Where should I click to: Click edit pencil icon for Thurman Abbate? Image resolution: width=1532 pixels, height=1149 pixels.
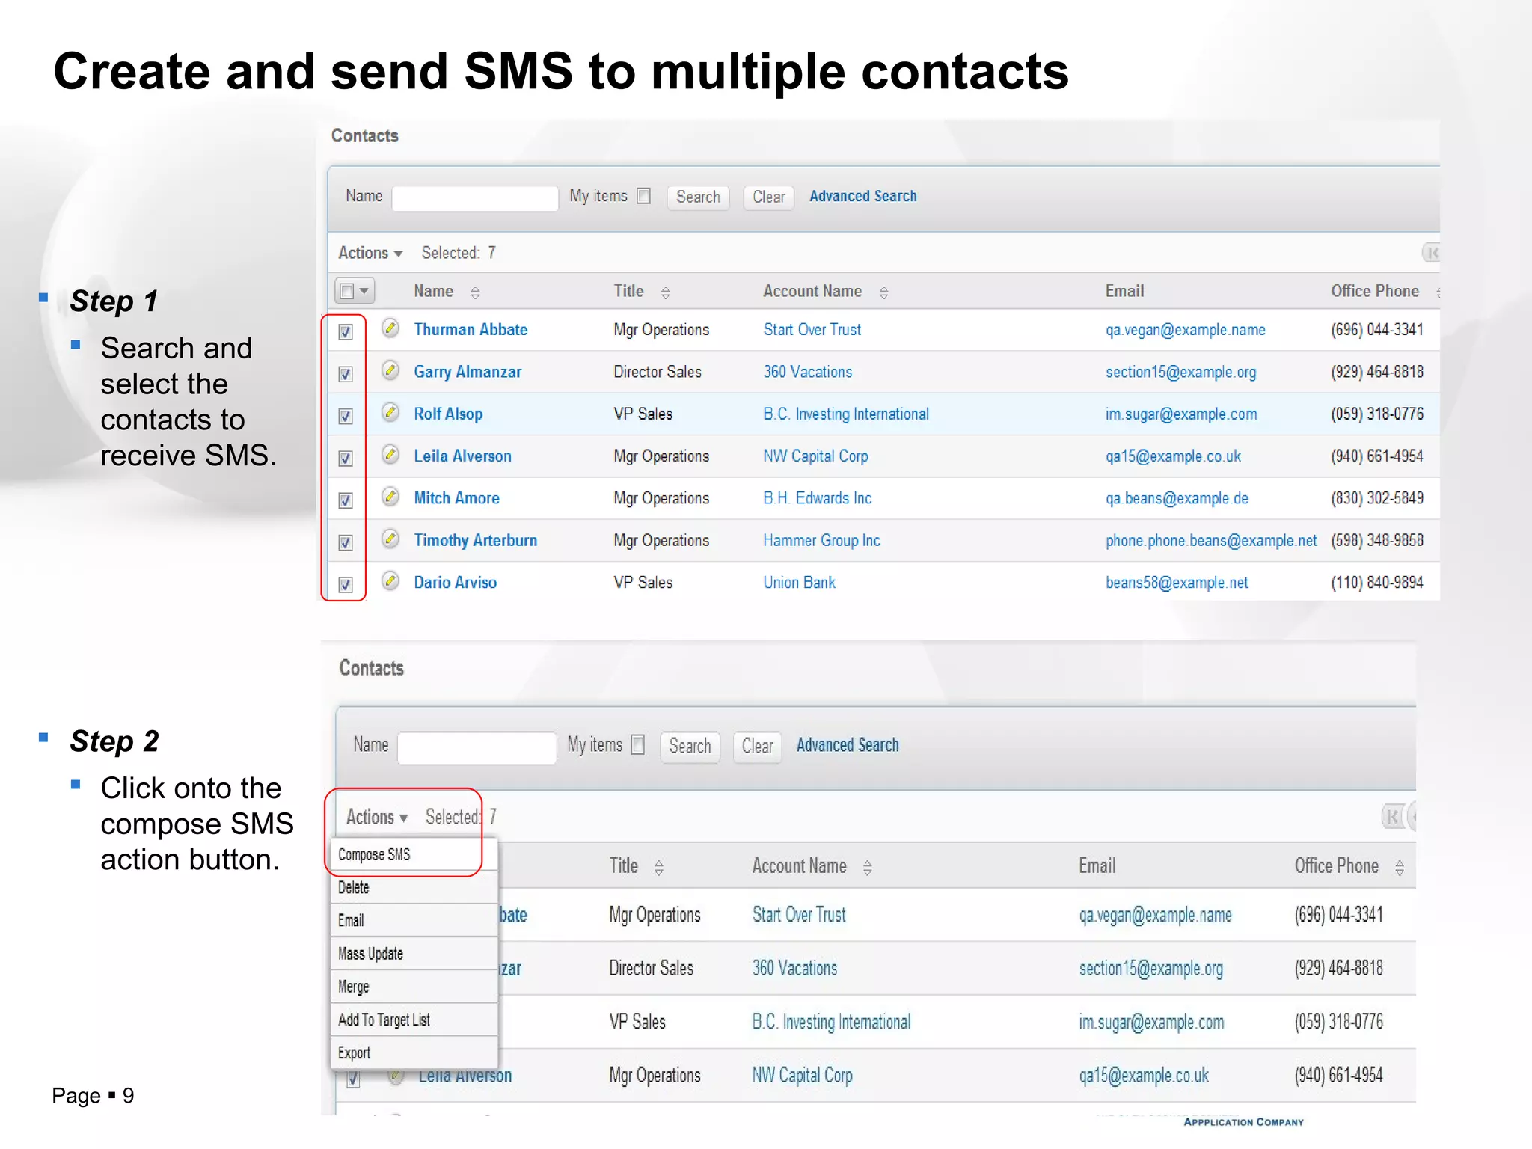(x=390, y=328)
